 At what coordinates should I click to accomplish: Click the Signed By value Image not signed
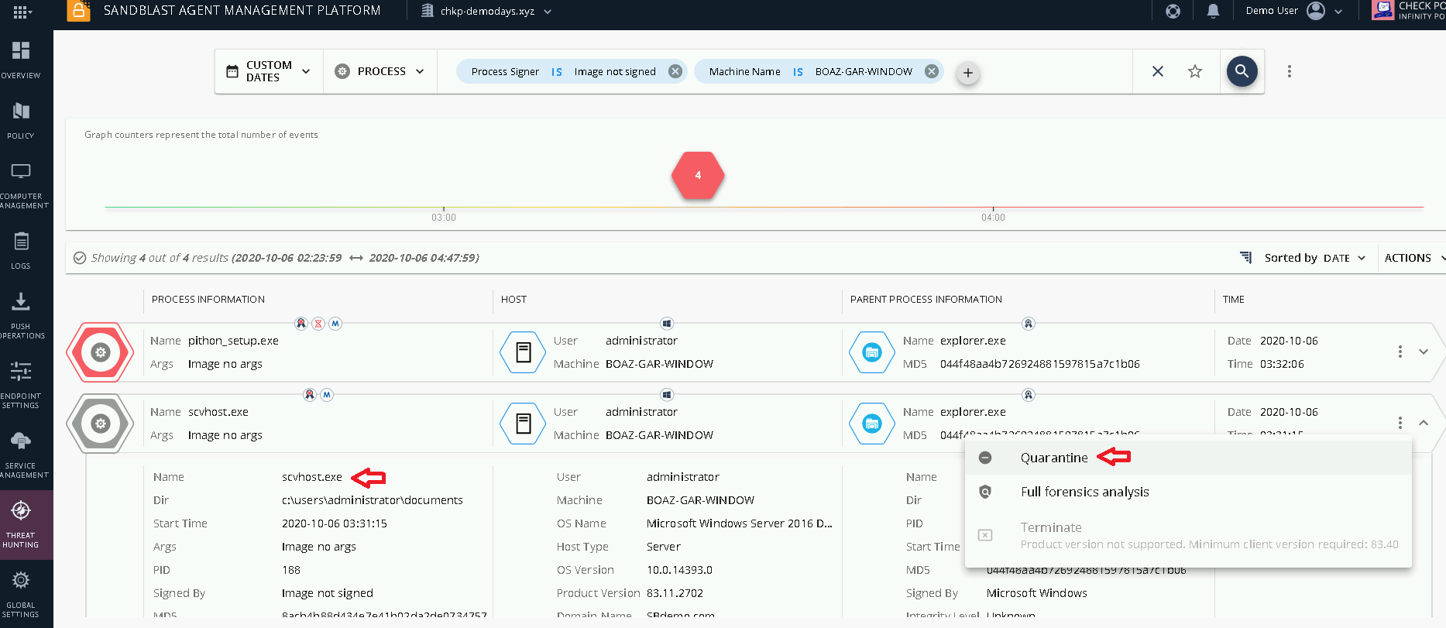(328, 593)
